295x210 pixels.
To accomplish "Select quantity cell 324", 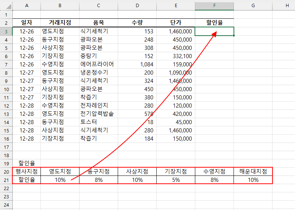I will (137, 81).
